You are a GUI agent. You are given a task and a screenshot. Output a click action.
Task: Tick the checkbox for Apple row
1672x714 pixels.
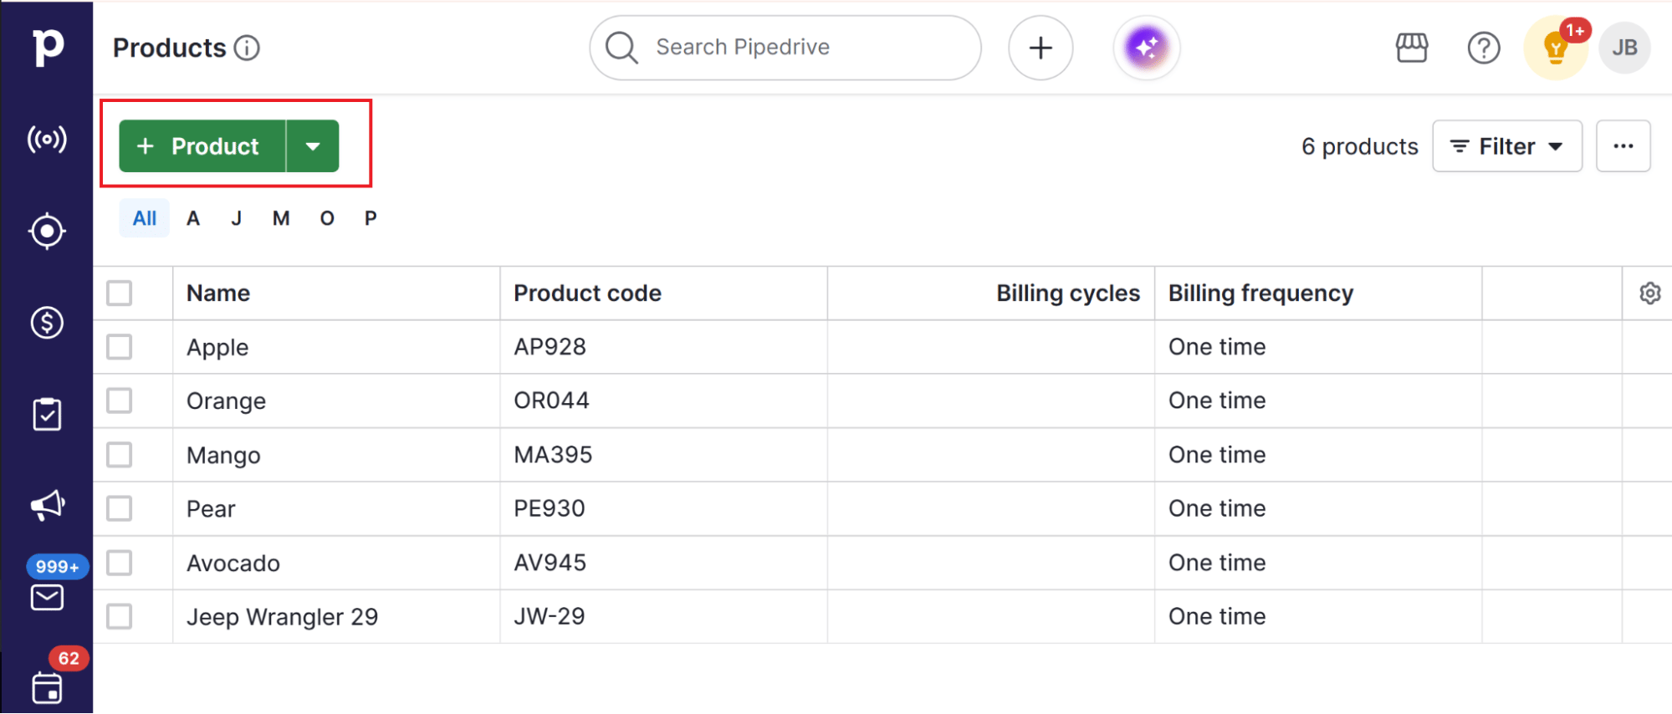click(x=120, y=347)
